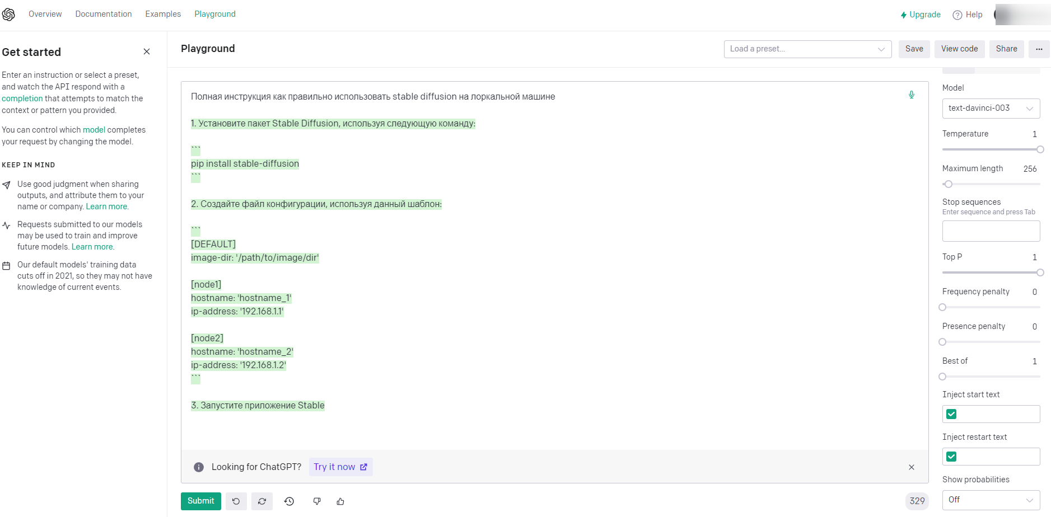Click the OpenAI logo icon

click(x=8, y=15)
